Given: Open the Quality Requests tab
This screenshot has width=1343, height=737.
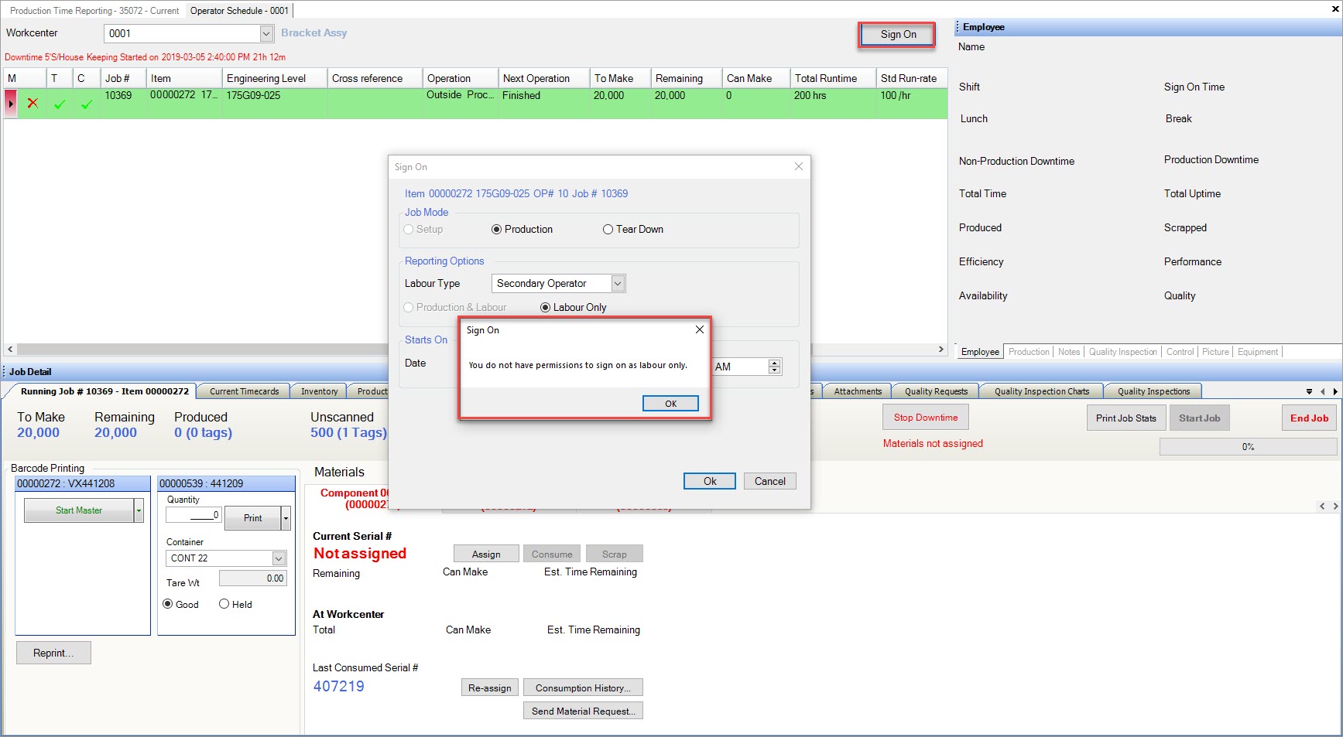Looking at the screenshot, I should pyautogui.click(x=936, y=391).
